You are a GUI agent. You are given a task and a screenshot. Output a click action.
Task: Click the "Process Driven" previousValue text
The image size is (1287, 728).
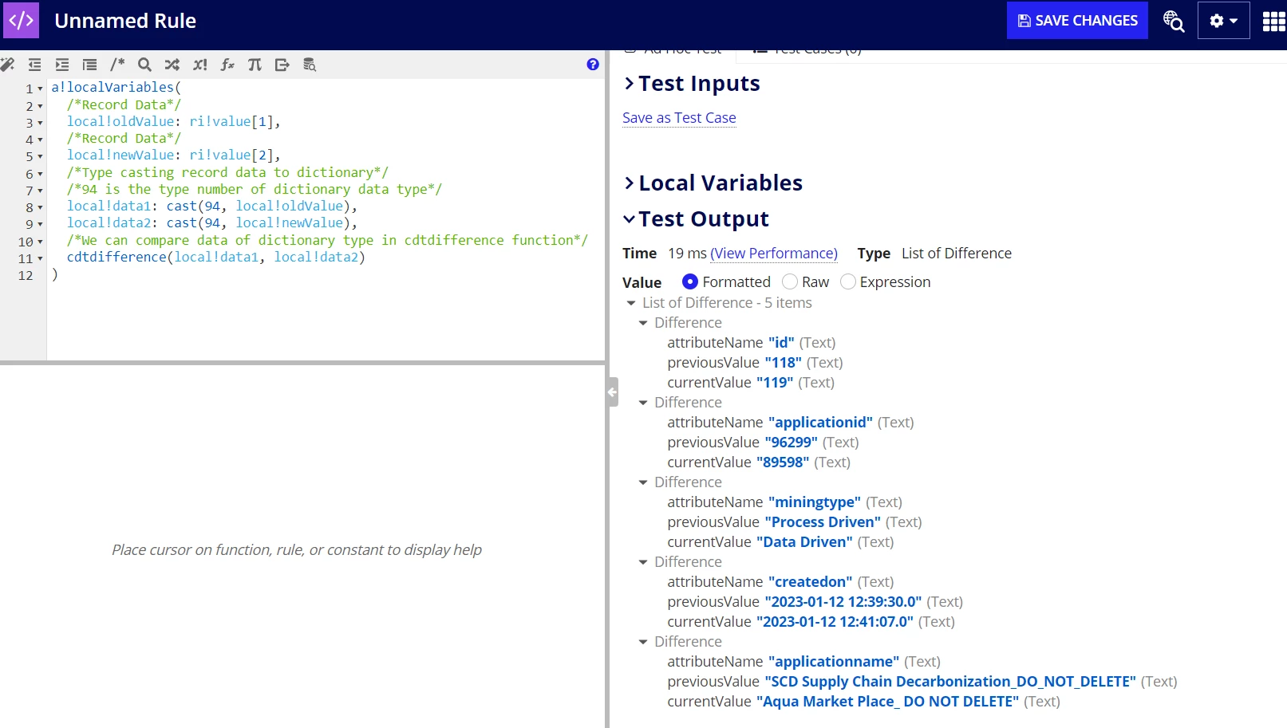tap(823, 522)
